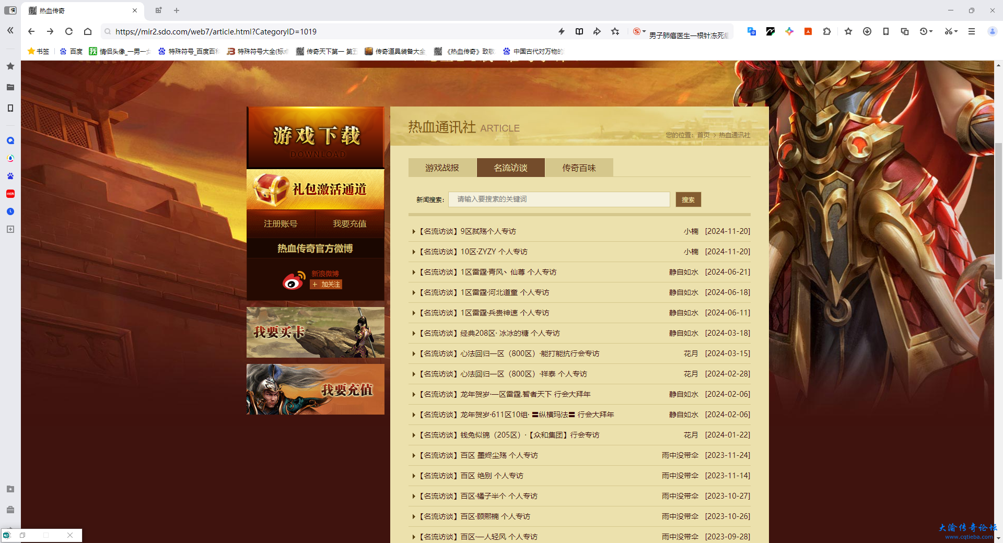Click 注册账号 to register an account
This screenshot has width=1003, height=543.
click(x=281, y=223)
